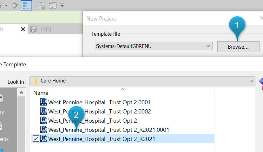Open the Customize Quick Access Toolbar arrow

[x=62, y=5]
